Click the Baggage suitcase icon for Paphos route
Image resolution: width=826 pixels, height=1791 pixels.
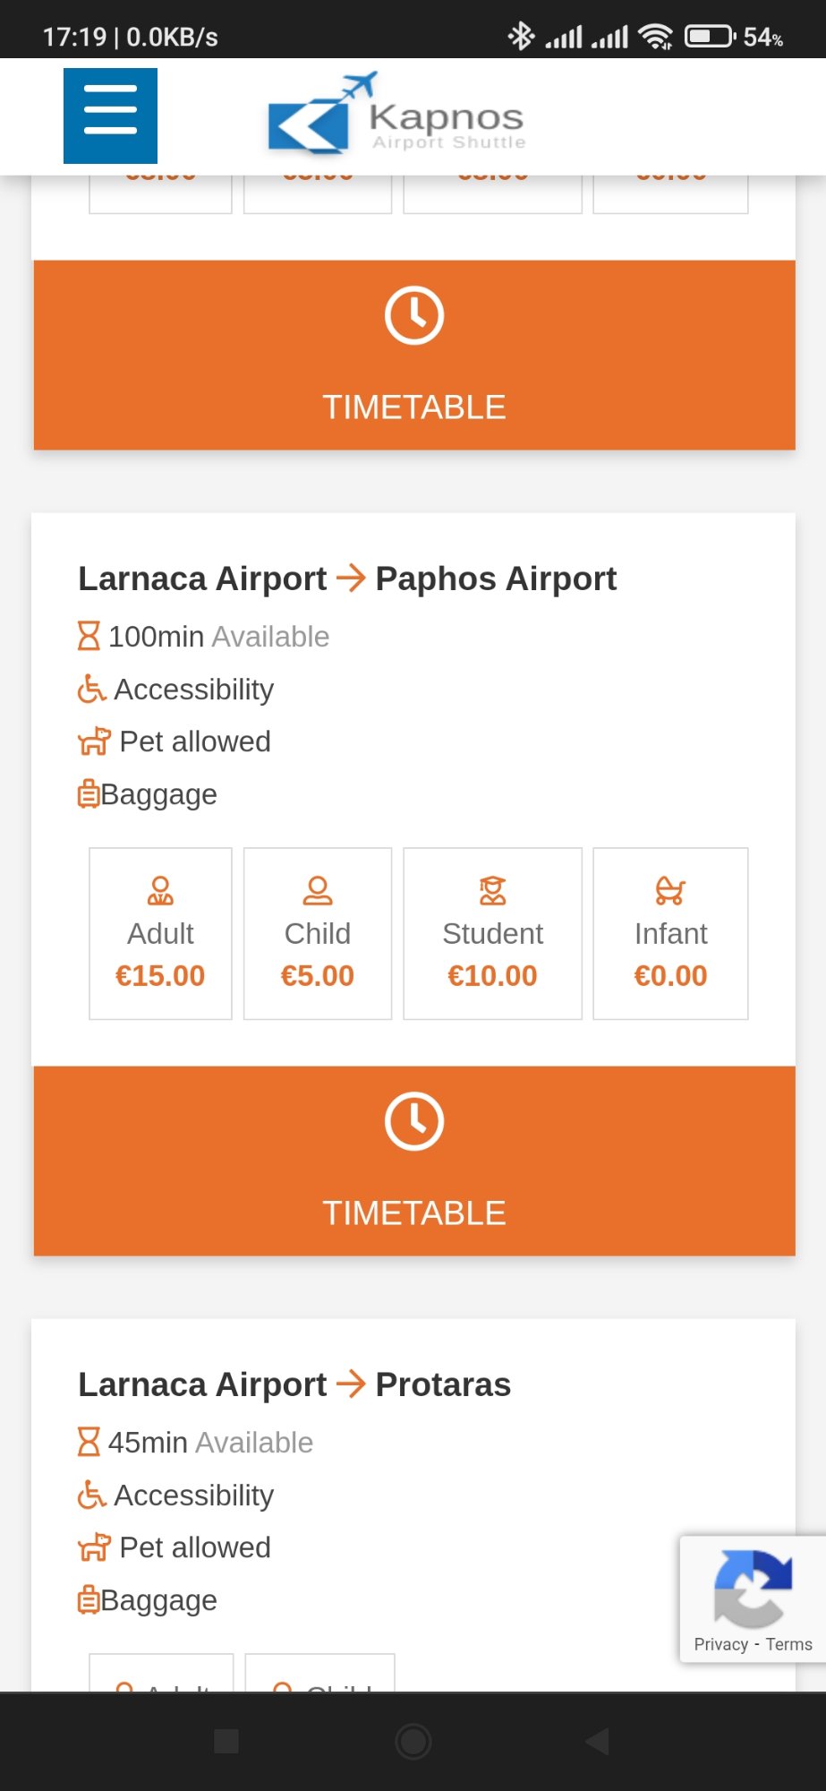tap(89, 794)
